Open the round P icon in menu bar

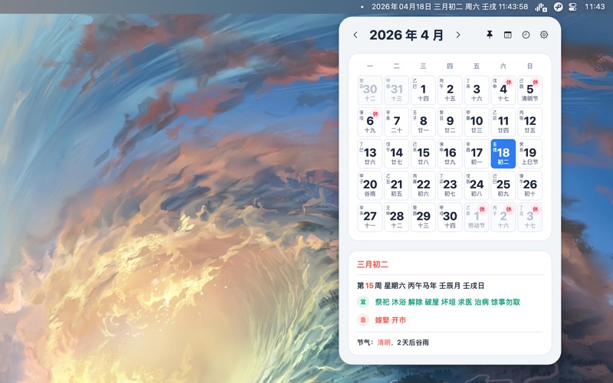559,7
